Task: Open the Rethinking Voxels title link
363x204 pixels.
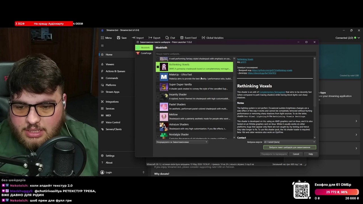Action: click(x=245, y=59)
